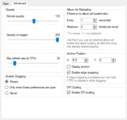Click the up arrow of Anchor X
Viewport: 127px width, 120px height.
click(86, 59)
